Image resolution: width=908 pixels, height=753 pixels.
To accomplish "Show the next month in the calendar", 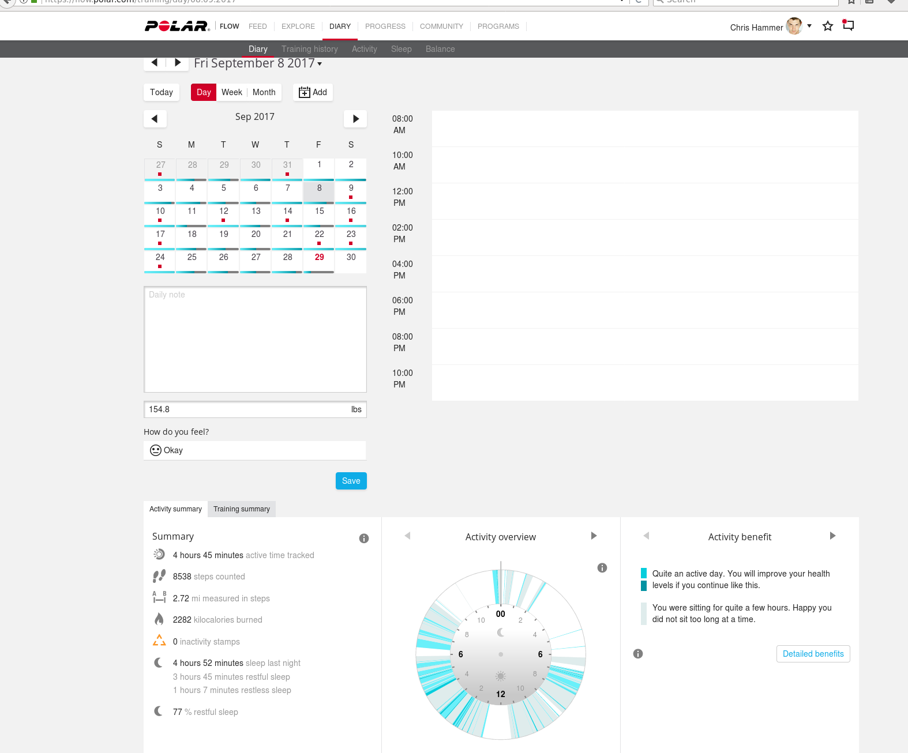I will coord(355,119).
